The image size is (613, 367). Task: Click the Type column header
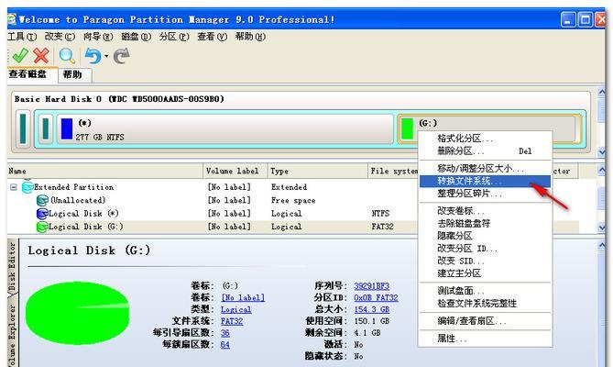317,171
